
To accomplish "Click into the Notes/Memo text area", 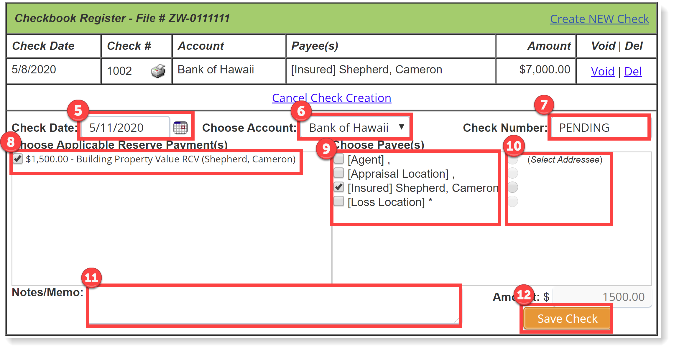I will pos(274,306).
